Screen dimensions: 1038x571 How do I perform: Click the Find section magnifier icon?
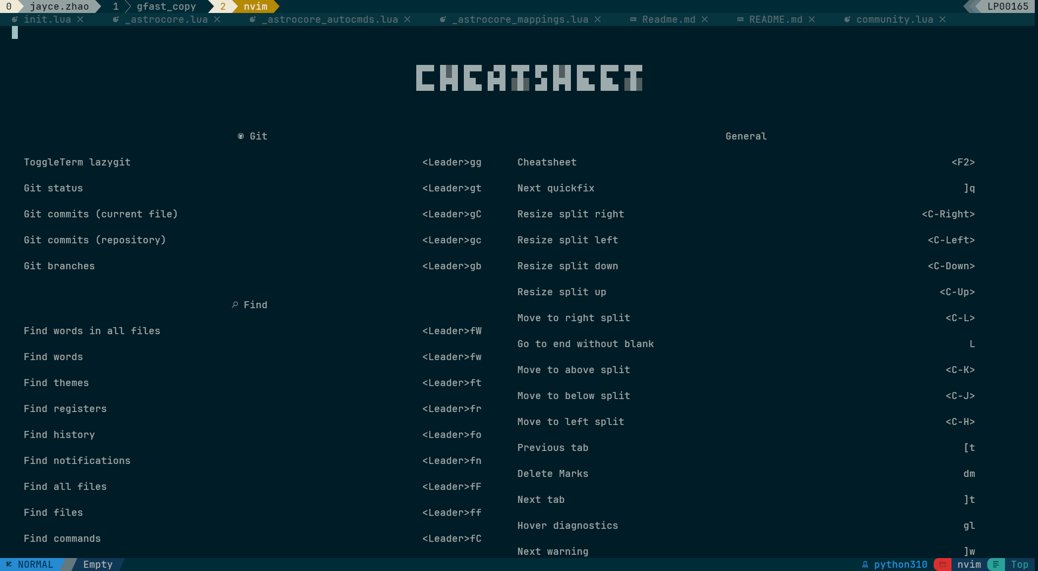[x=235, y=305]
